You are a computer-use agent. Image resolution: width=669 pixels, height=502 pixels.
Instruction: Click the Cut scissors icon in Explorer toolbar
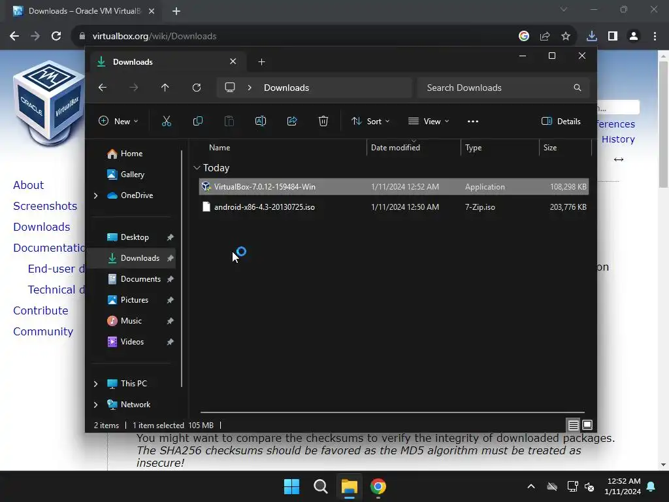coord(167,121)
